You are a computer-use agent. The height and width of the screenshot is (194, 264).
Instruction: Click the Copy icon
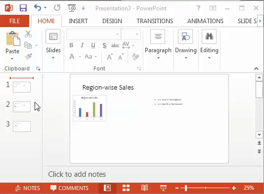28,45
